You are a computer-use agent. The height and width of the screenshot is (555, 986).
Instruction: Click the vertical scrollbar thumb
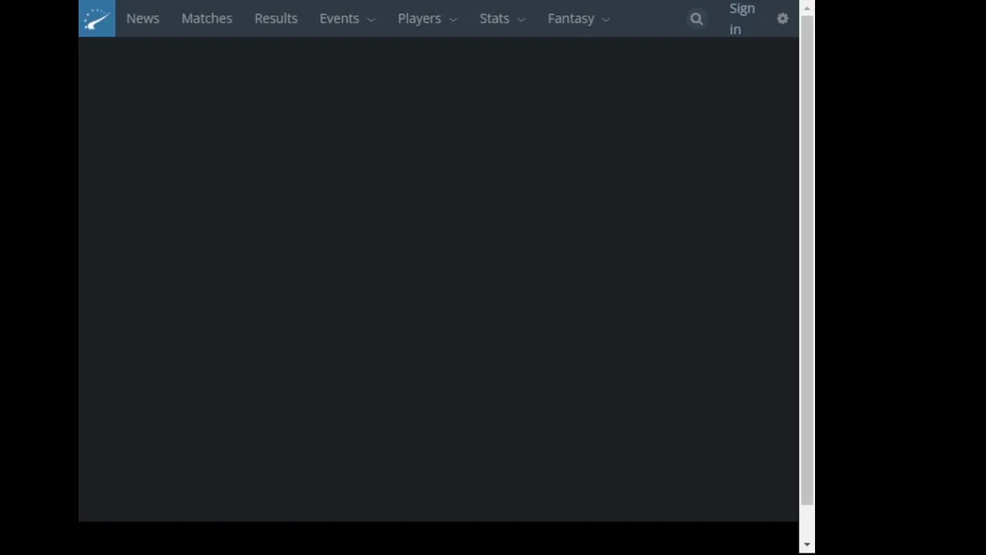(807, 260)
